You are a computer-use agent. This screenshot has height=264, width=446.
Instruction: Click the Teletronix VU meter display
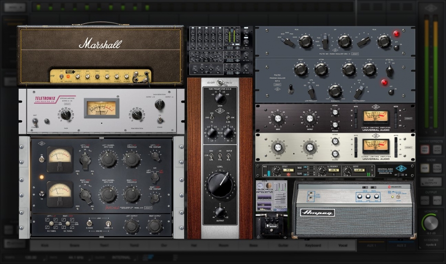tap(101, 108)
